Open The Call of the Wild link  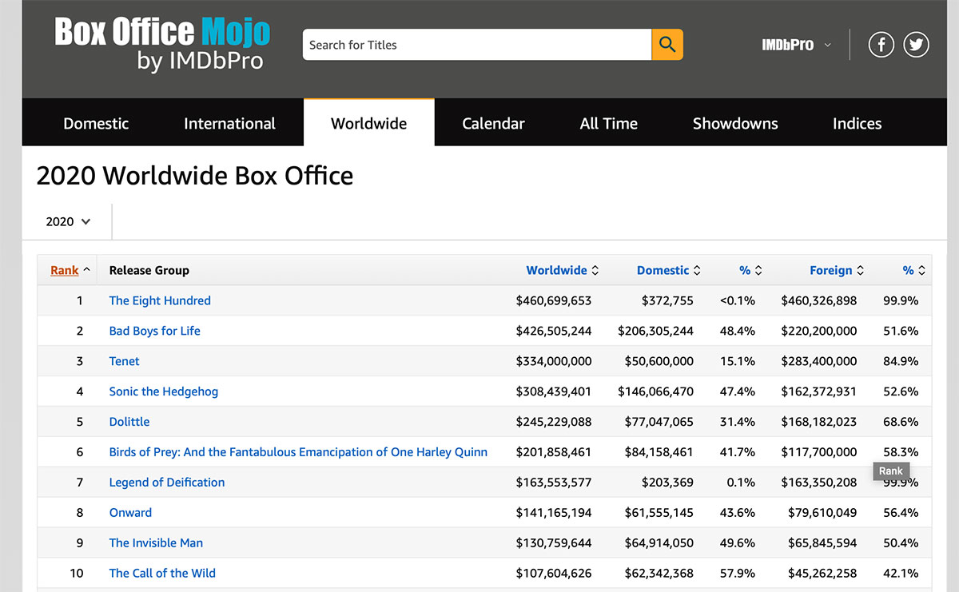pos(162,574)
